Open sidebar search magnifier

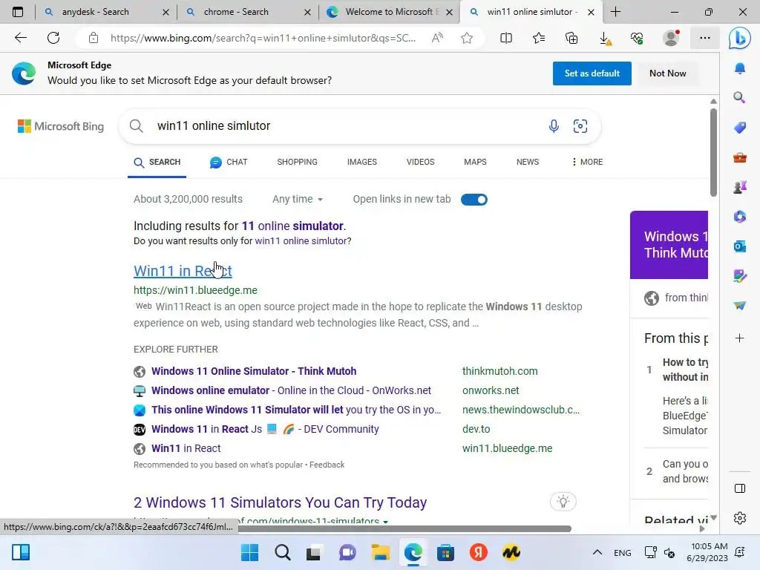(x=740, y=97)
